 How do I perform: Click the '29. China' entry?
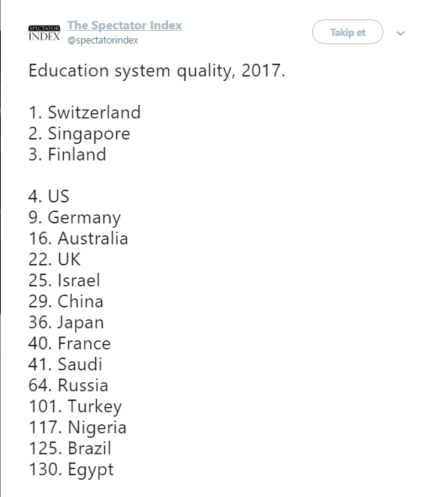click(66, 301)
